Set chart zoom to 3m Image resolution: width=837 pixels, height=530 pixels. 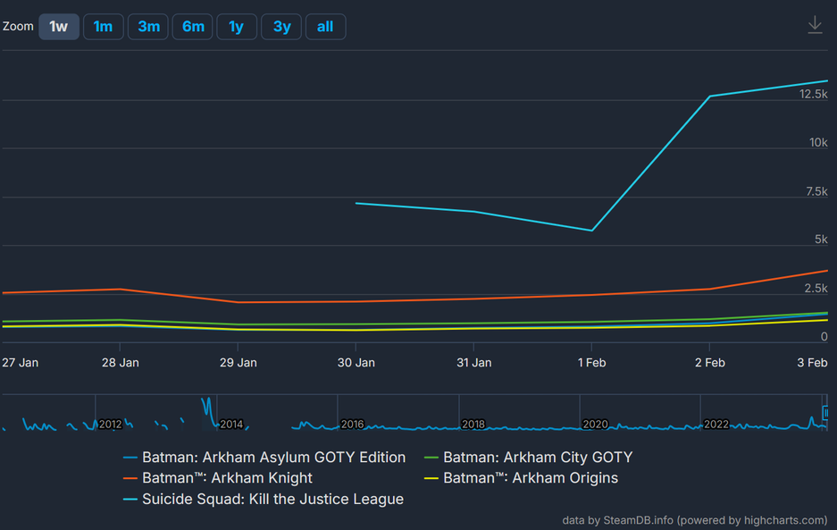148,27
